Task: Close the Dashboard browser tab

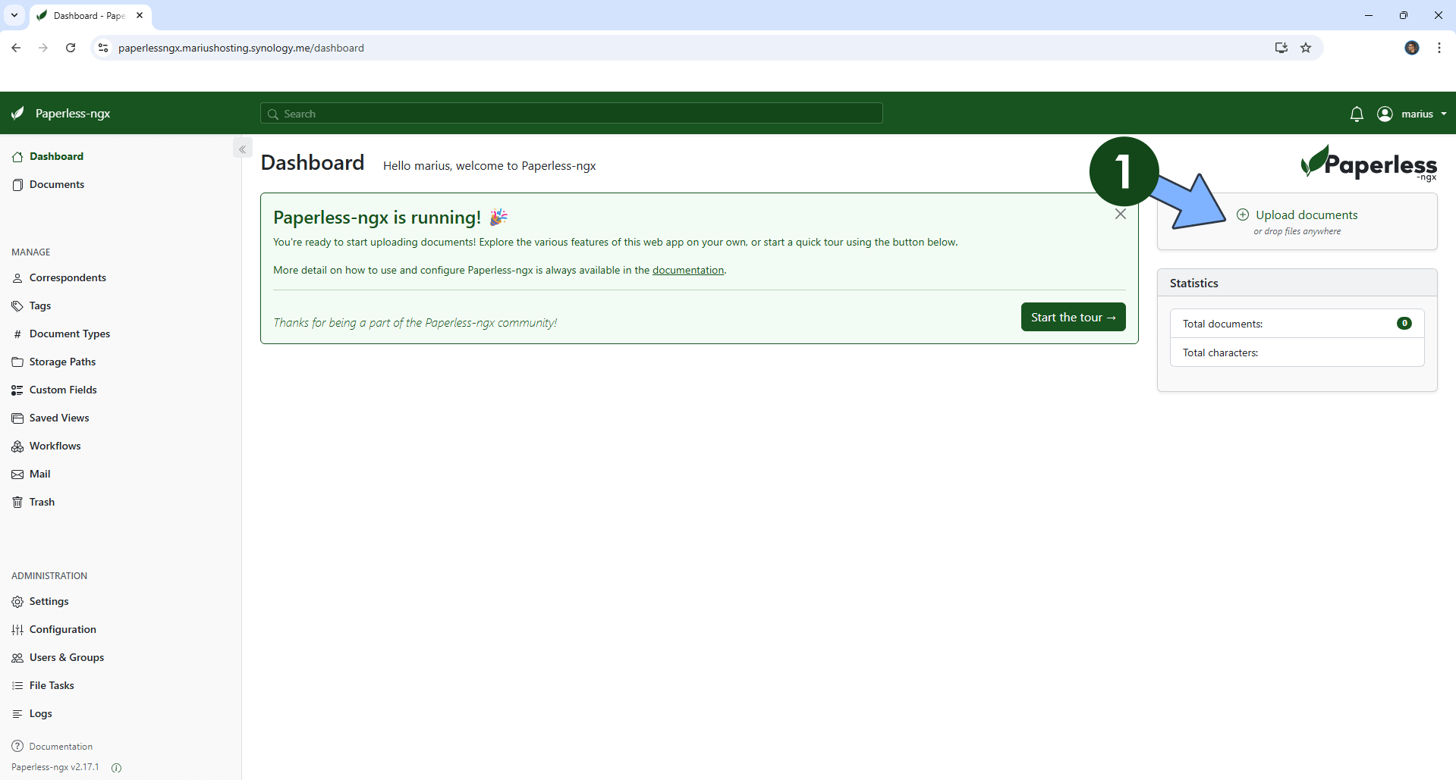Action: 140,15
